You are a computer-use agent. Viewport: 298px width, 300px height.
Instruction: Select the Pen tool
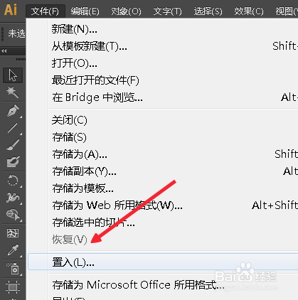point(13,110)
